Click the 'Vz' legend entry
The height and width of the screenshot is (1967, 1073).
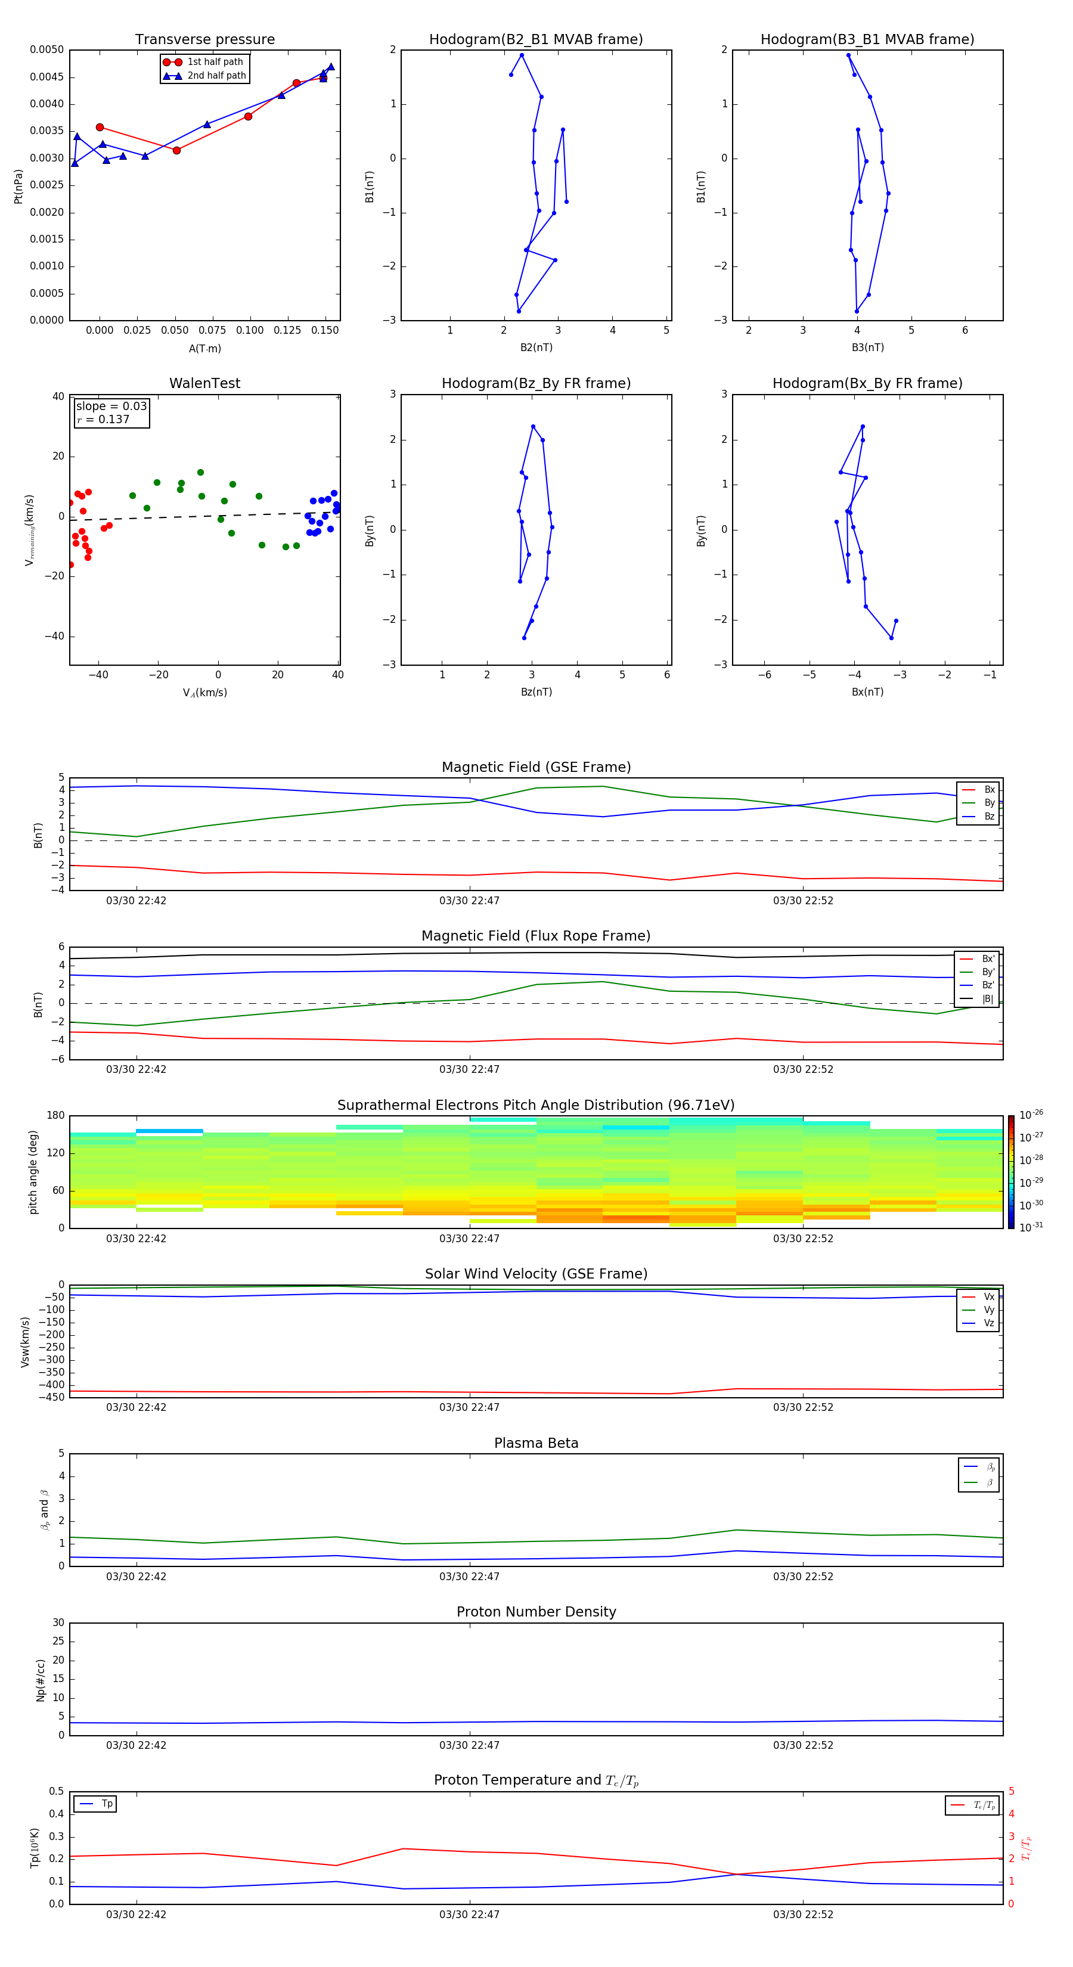pyautogui.click(x=979, y=1323)
